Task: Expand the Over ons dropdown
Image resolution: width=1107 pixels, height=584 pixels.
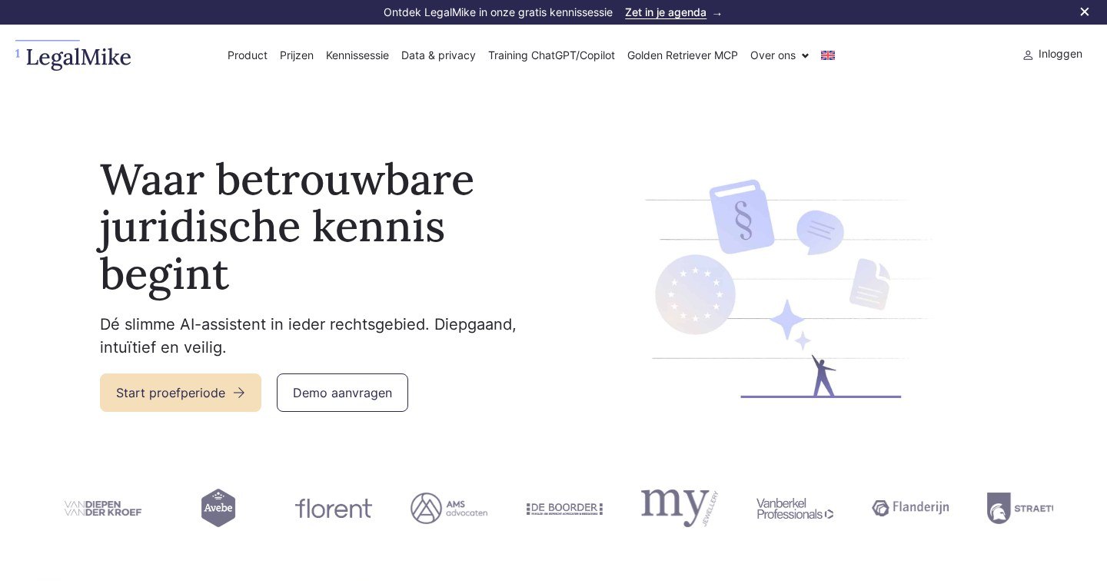Action: pyautogui.click(x=780, y=55)
